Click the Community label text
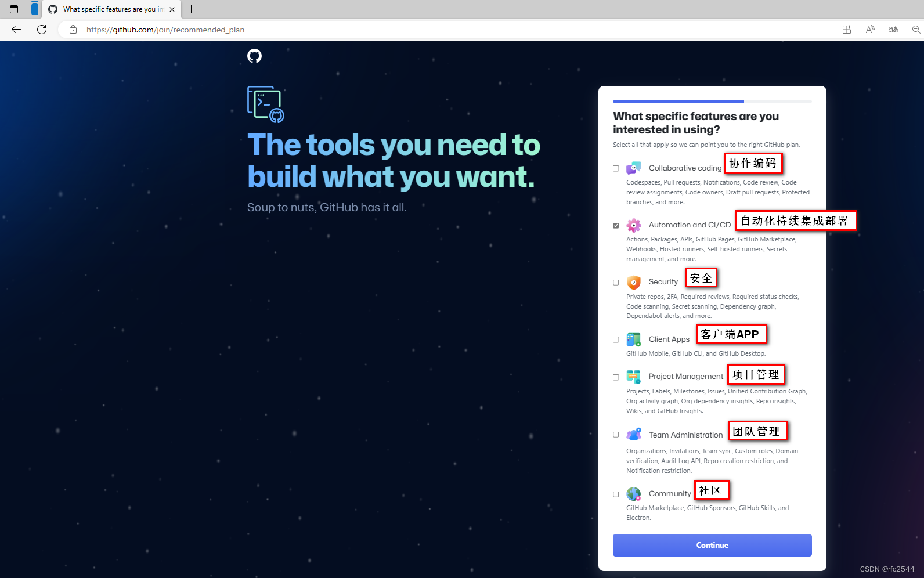The width and height of the screenshot is (924, 578). (670, 494)
